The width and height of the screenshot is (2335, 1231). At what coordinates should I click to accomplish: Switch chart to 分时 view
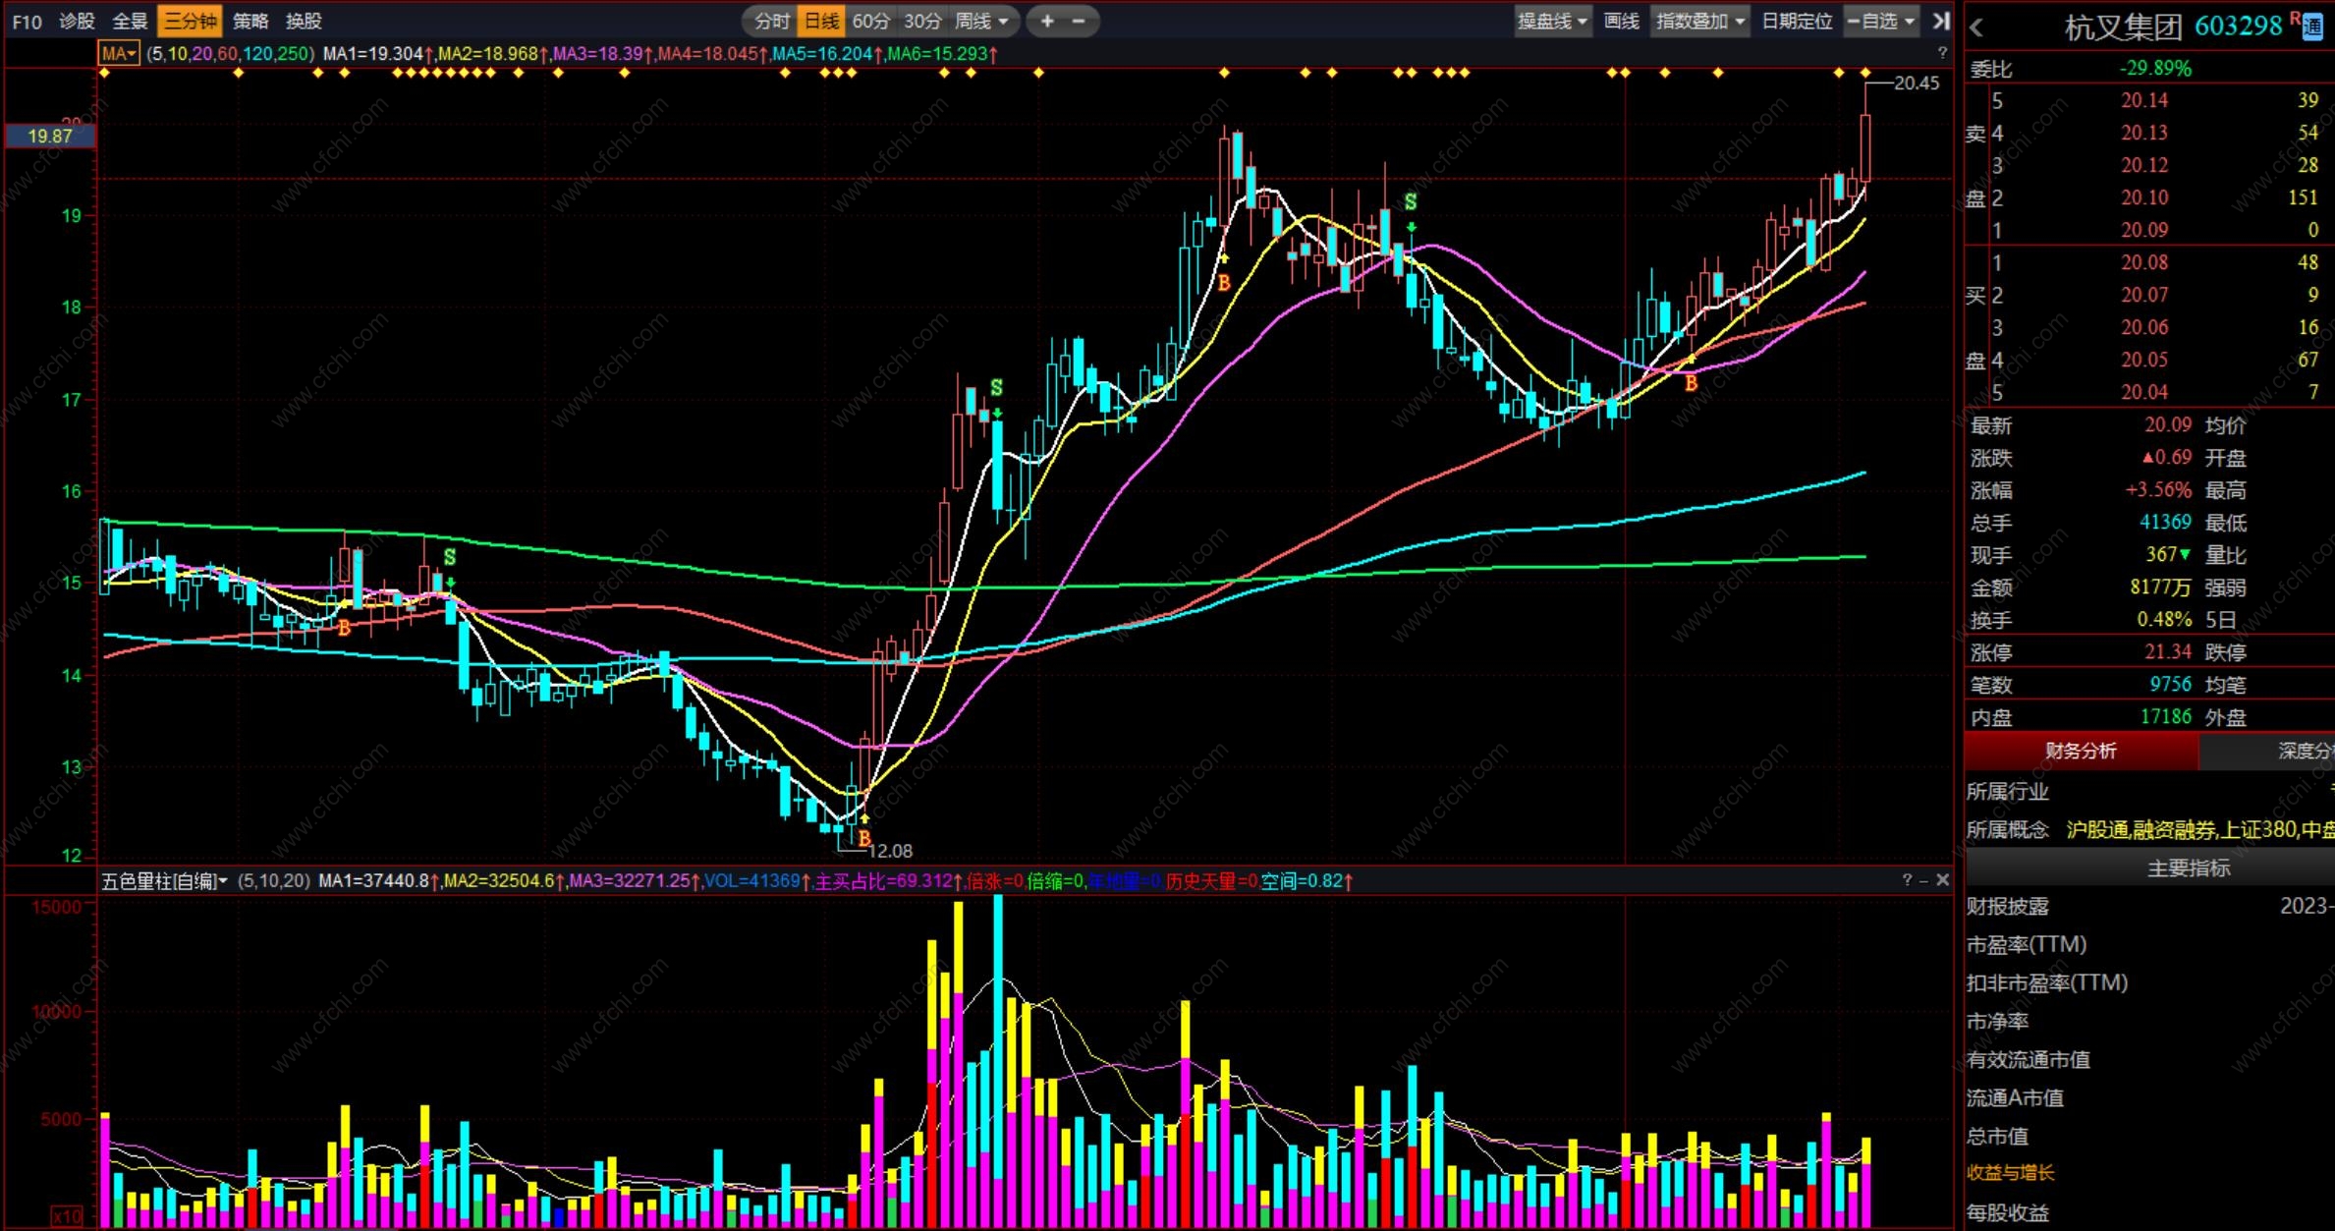pyautogui.click(x=771, y=21)
